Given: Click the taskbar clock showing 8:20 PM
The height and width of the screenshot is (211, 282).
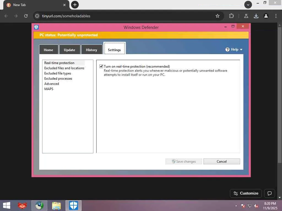Looking at the screenshot, I should pos(270,206).
